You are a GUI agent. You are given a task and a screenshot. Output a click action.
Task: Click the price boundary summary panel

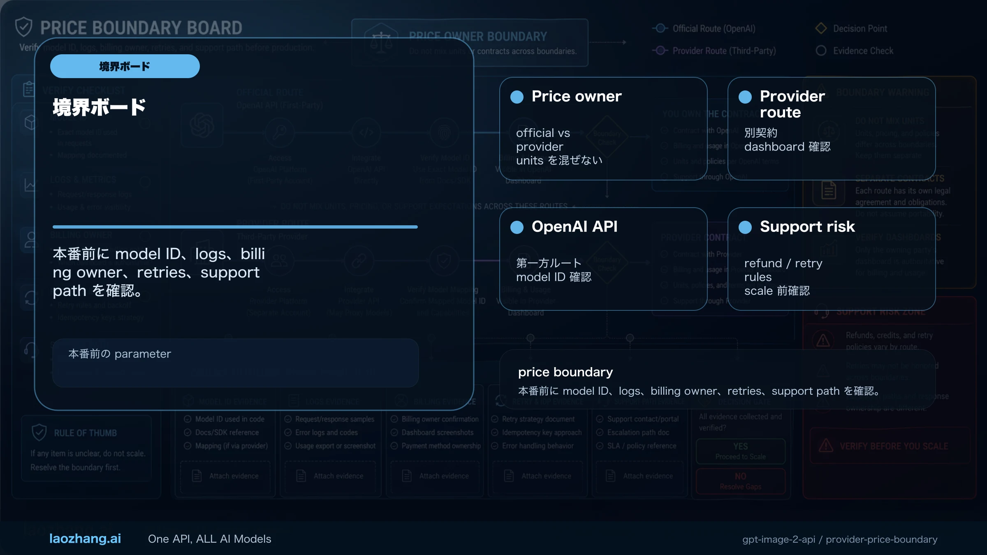[718, 379]
